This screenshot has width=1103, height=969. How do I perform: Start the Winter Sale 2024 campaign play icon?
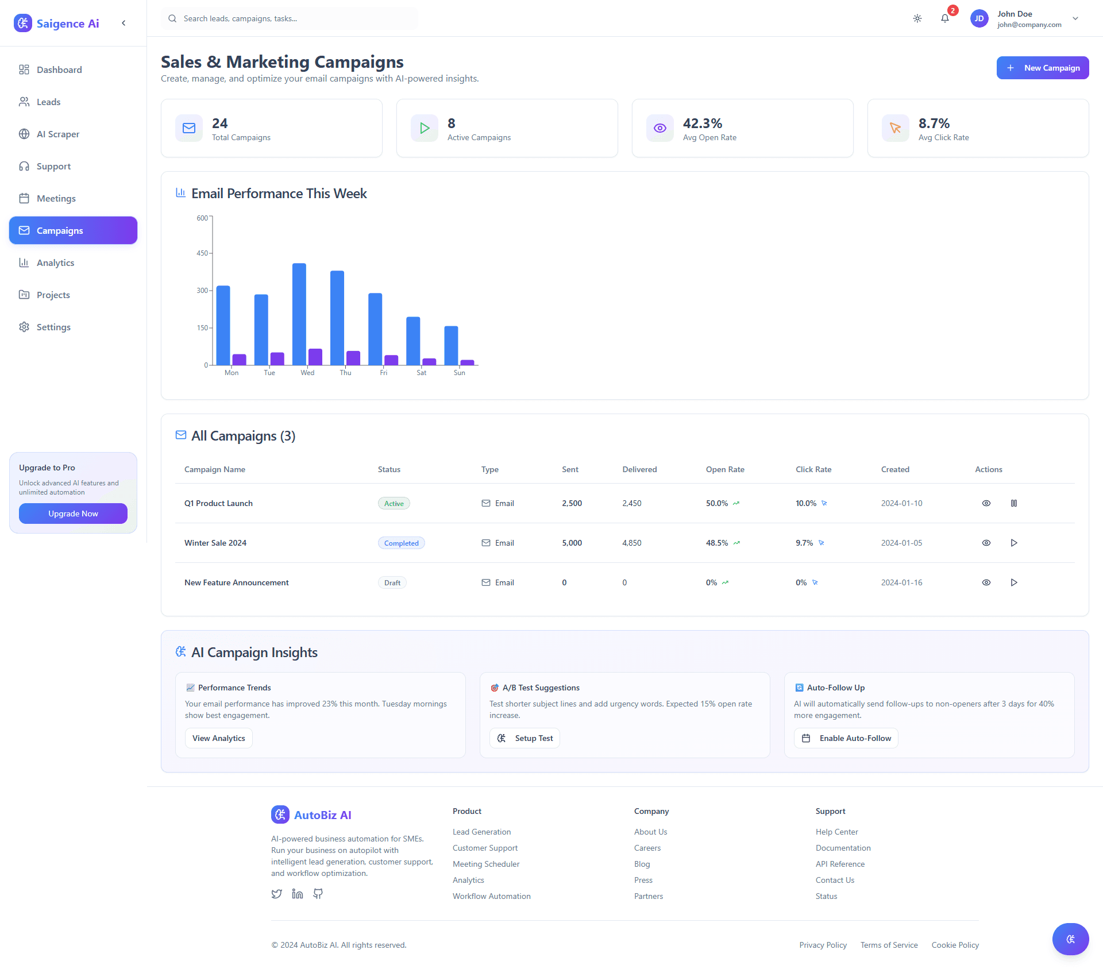[1014, 543]
